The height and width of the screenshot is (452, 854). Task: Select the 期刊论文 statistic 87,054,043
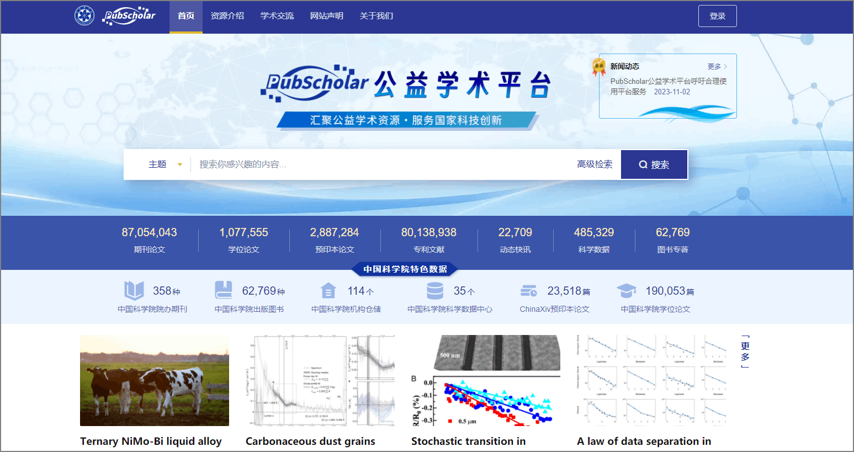pyautogui.click(x=150, y=240)
